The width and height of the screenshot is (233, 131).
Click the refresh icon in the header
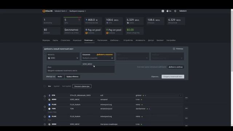click(175, 11)
